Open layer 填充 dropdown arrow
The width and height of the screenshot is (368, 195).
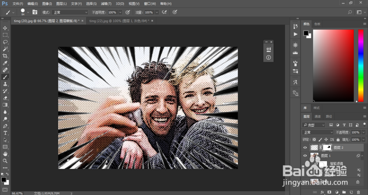(364, 140)
